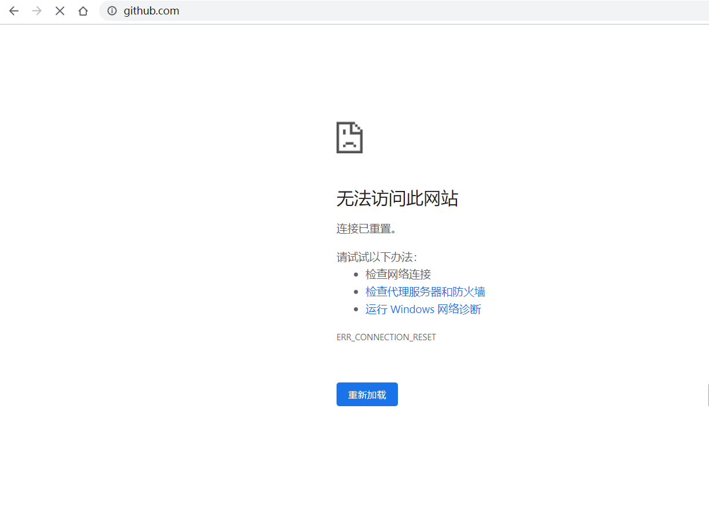The height and width of the screenshot is (508, 709).
Task: Click the 请试试以下办法 text
Action: pyautogui.click(x=377, y=257)
